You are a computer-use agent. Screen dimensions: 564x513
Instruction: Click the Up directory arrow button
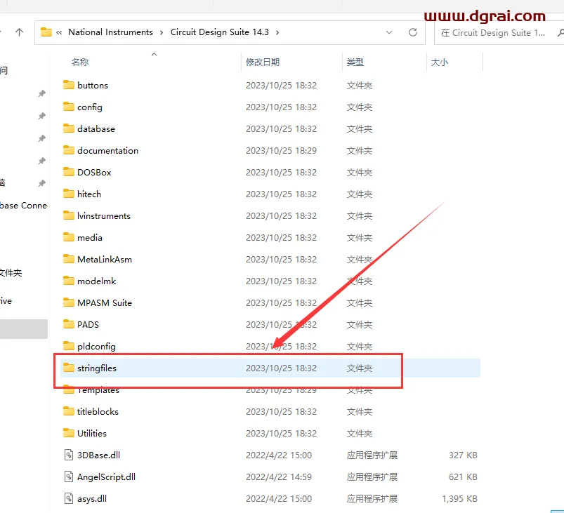click(20, 32)
